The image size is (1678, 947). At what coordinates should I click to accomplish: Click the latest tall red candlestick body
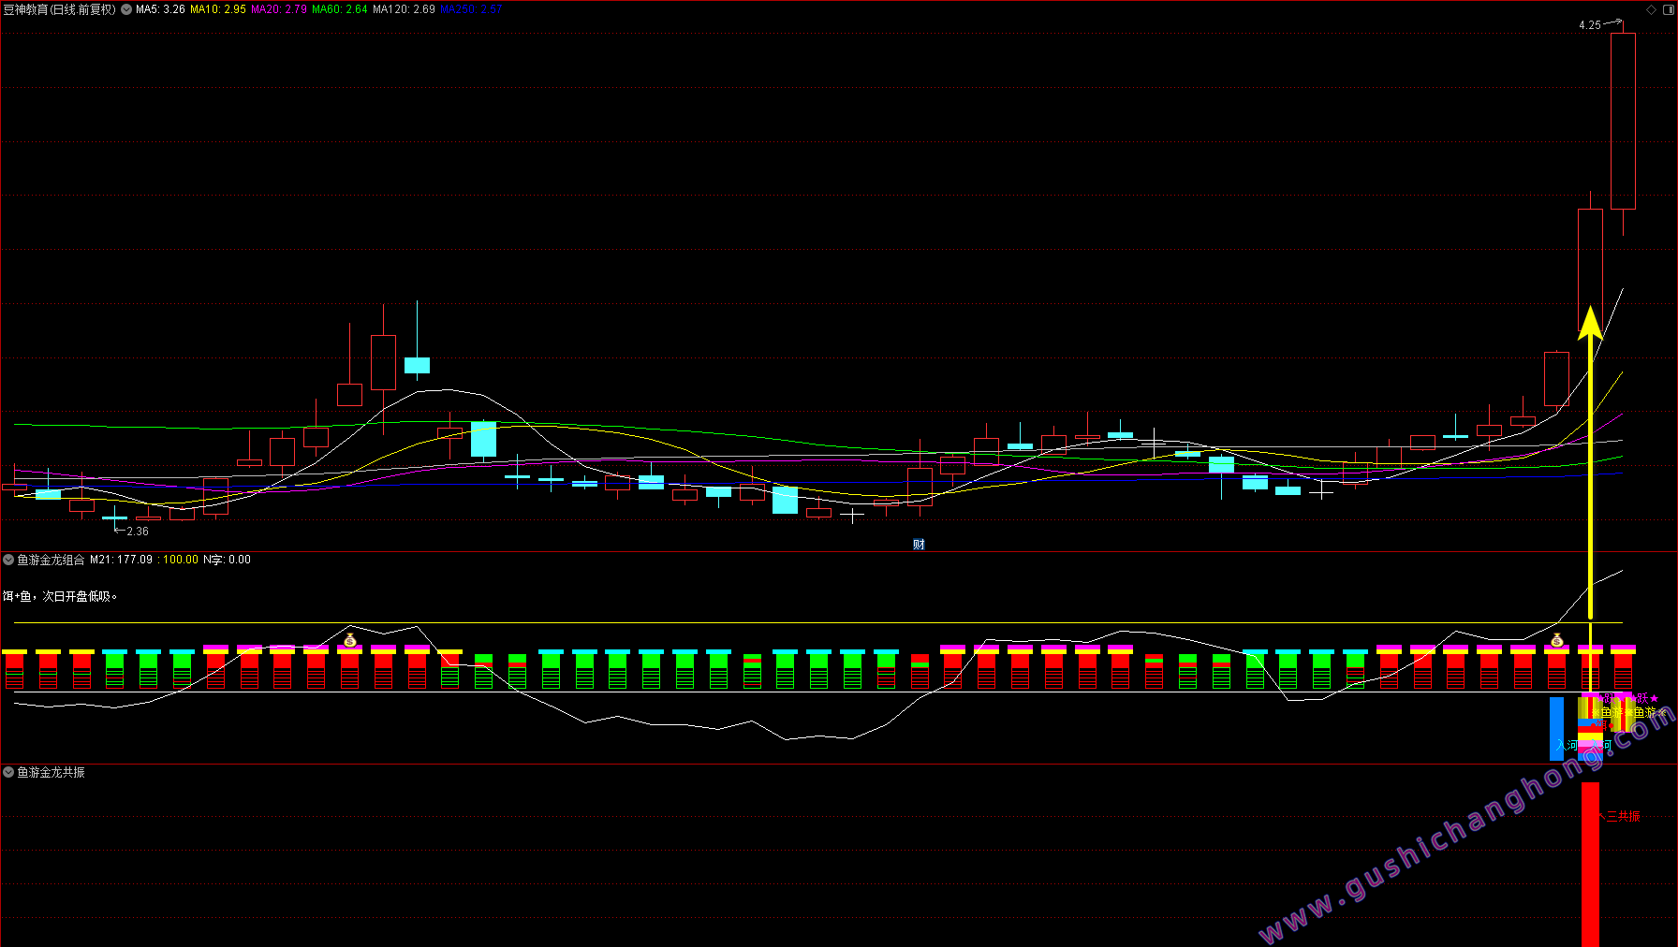pos(1623,121)
